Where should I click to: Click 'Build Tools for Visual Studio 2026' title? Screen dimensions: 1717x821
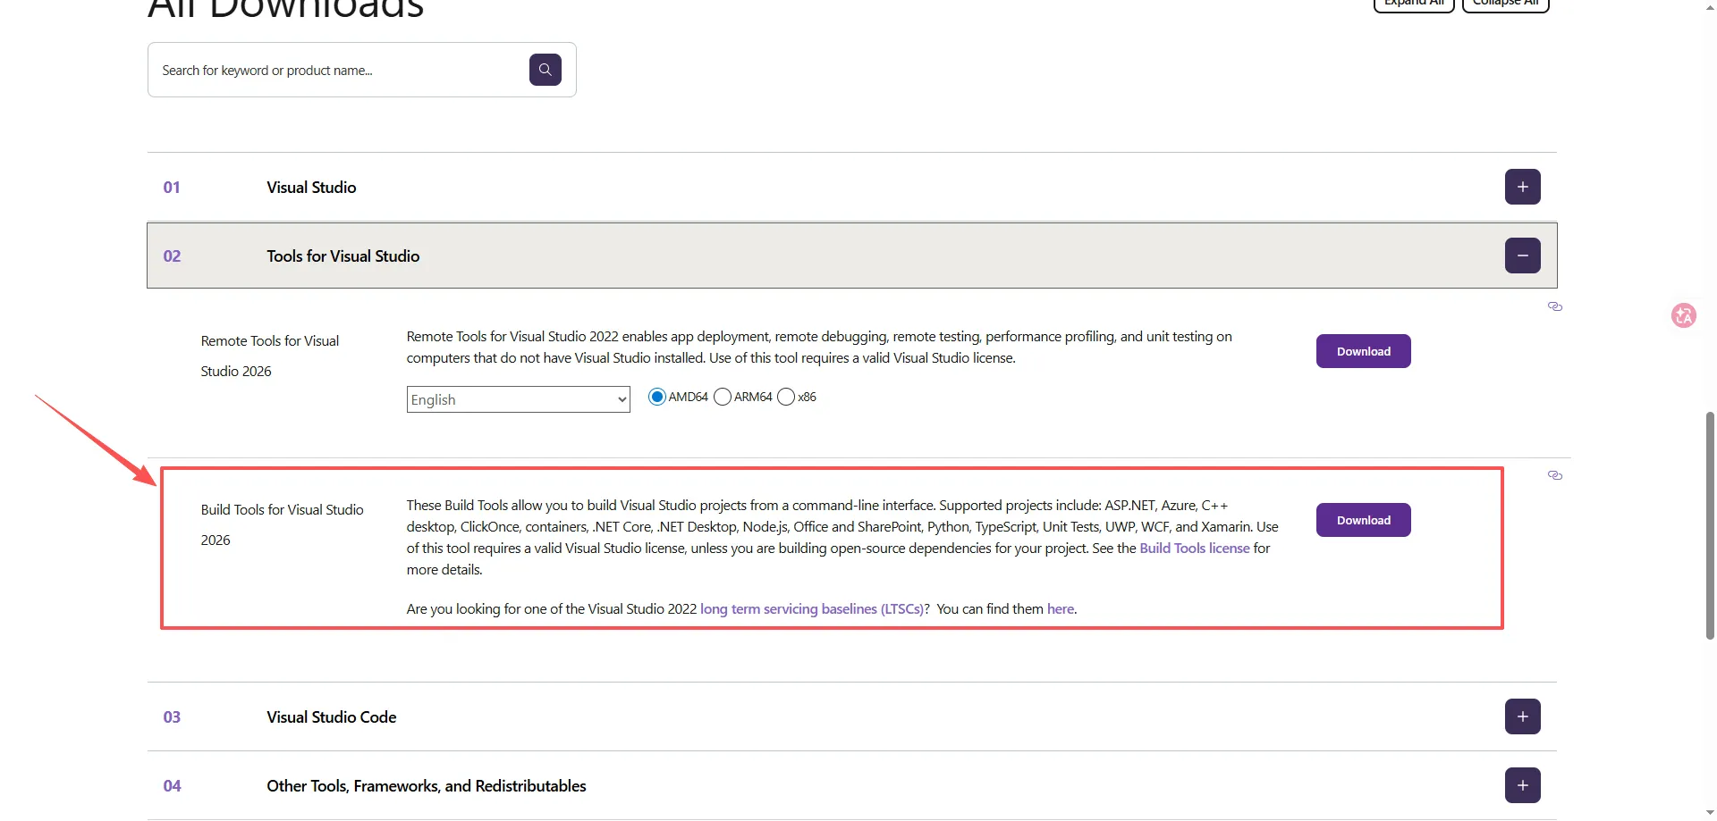tap(282, 524)
